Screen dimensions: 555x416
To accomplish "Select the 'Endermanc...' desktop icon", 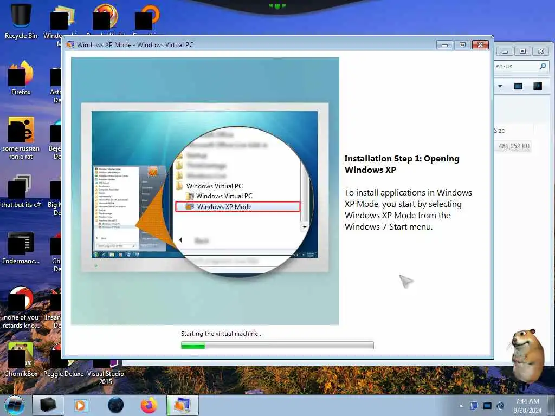I will [21, 248].
